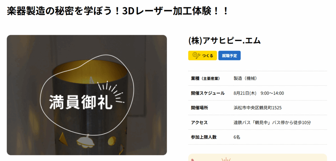
Task: Click the 業種（主要産業） row label
Action: tap(205, 78)
